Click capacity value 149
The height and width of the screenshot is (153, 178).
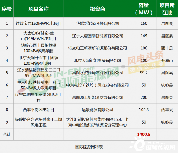144,36
